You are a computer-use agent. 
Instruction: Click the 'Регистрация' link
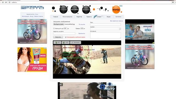coord(25,16)
